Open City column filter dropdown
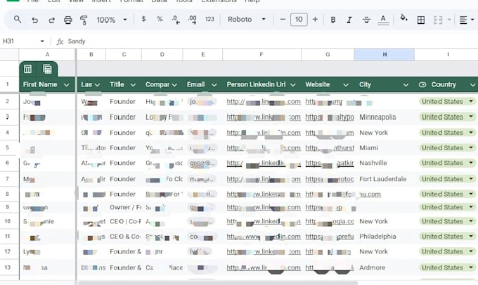The image size is (478, 285). tap(406, 85)
